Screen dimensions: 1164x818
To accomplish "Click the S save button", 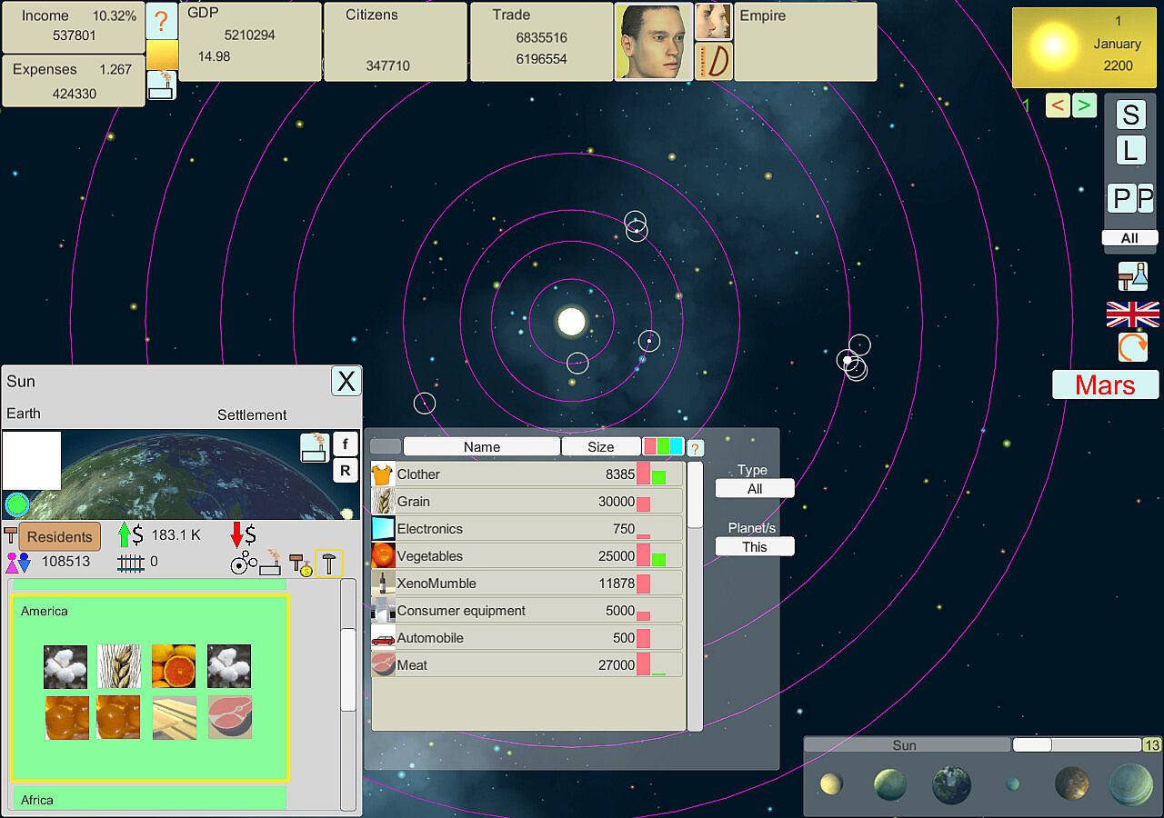I will pos(1130,115).
